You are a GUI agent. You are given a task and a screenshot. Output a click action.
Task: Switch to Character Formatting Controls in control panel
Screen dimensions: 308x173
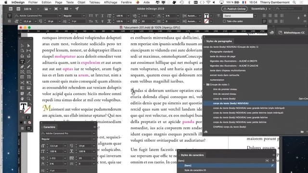10,16
